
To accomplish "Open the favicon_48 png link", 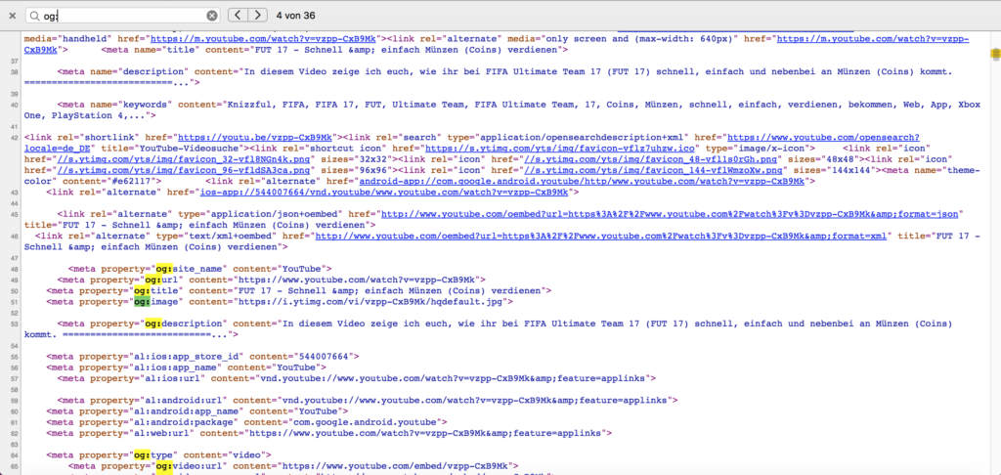I will [x=650, y=159].
